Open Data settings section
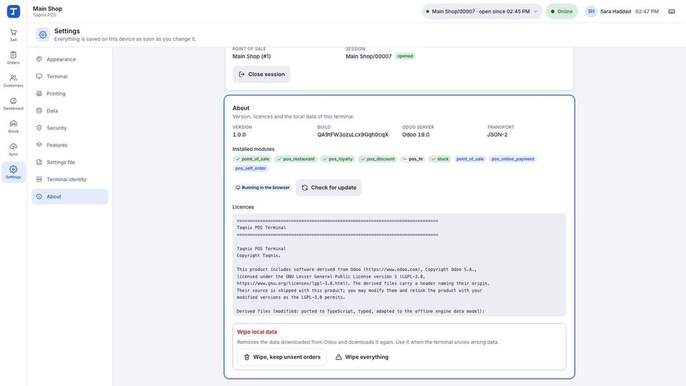 pos(69,111)
